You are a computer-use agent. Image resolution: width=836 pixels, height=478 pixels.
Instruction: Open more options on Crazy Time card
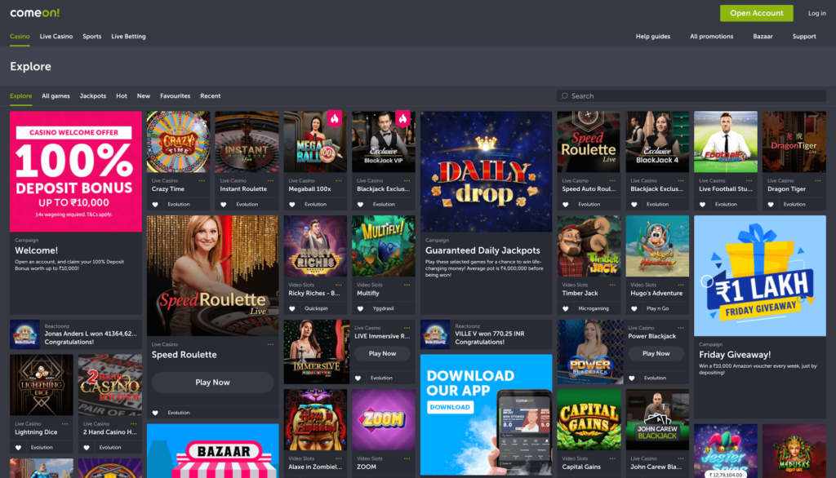coord(202,180)
